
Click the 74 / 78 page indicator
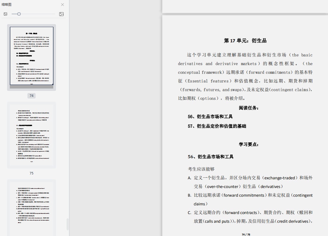[246, 234]
